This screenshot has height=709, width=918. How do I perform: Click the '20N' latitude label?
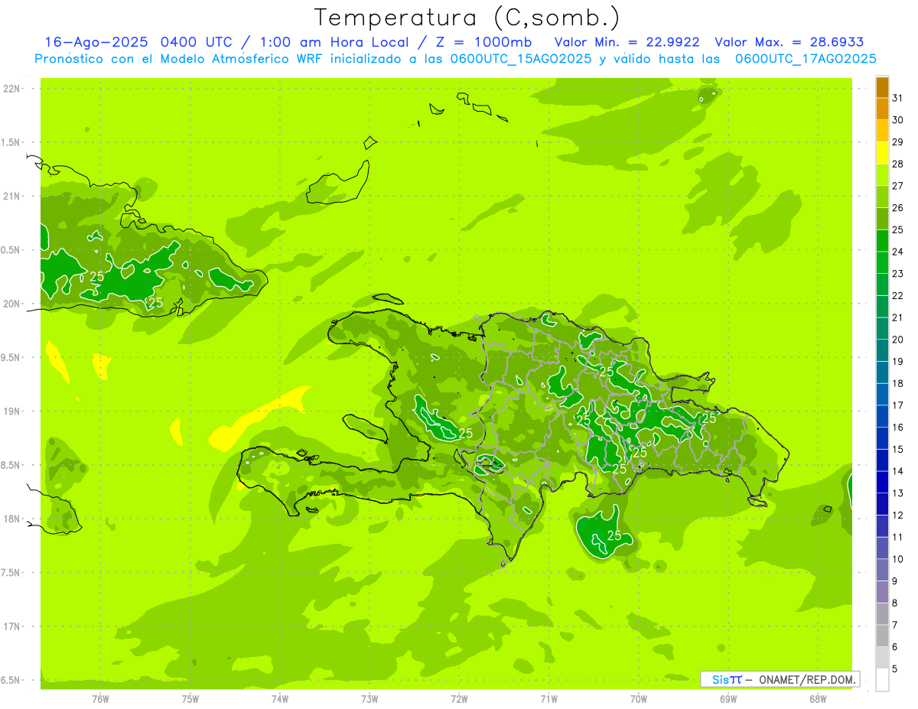tap(12, 304)
